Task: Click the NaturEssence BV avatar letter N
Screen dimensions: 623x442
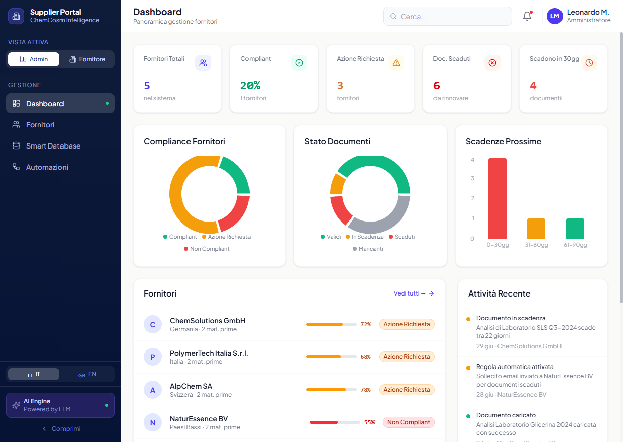Action: pyautogui.click(x=153, y=423)
